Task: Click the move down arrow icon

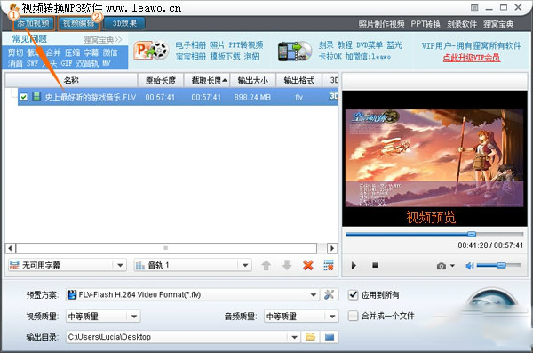Action: tap(287, 265)
